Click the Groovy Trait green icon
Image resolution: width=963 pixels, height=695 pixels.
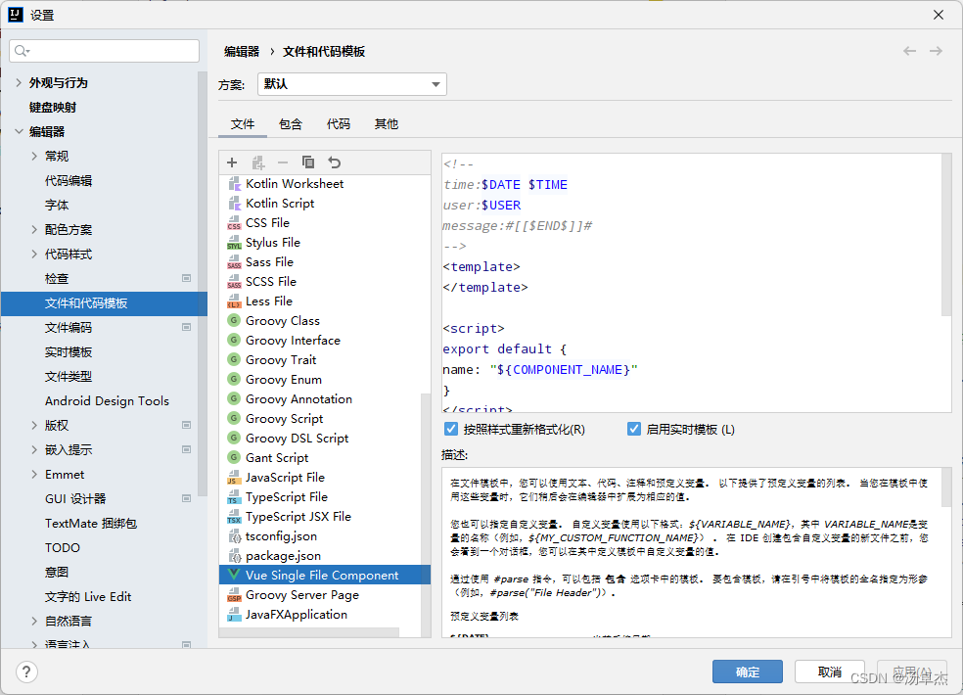(x=234, y=359)
